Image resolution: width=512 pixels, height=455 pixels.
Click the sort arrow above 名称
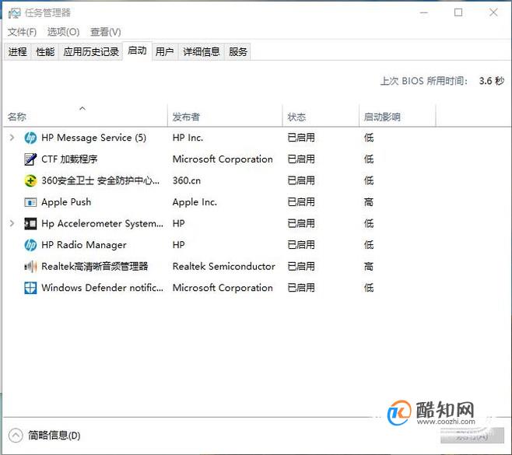pos(82,108)
